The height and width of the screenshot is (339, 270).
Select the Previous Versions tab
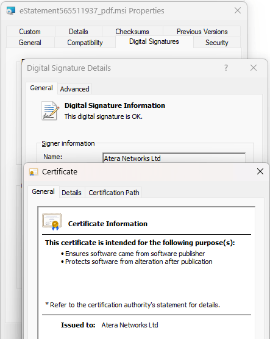tap(202, 32)
